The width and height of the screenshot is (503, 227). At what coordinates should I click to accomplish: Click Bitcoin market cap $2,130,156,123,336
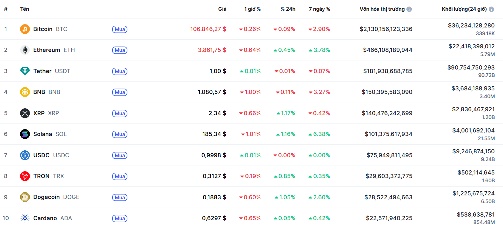pos(386,29)
